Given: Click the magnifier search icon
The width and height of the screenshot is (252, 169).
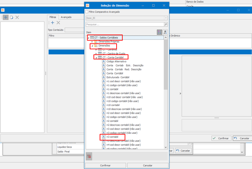Looking at the screenshot, I should pyautogui.click(x=166, y=24).
